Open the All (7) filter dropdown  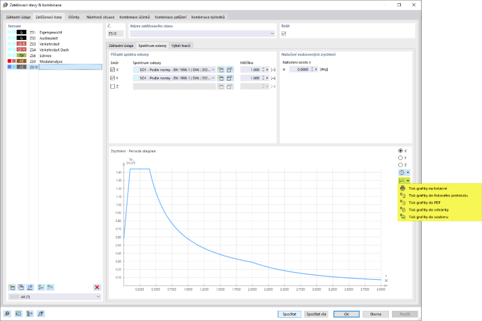point(98,297)
